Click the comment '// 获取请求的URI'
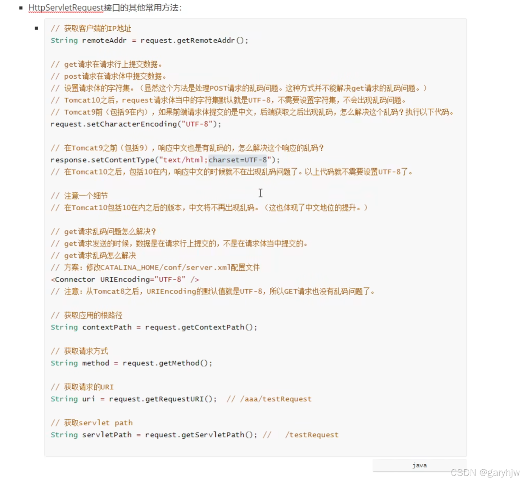The height and width of the screenshot is (481, 521). pyautogui.click(x=82, y=387)
